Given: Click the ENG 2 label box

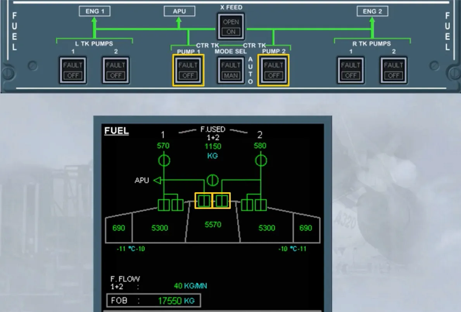Looking at the screenshot, I should click(x=372, y=11).
